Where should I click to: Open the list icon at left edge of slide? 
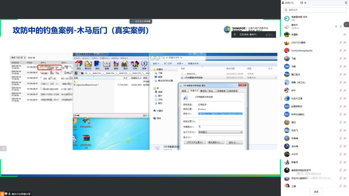point(3,149)
